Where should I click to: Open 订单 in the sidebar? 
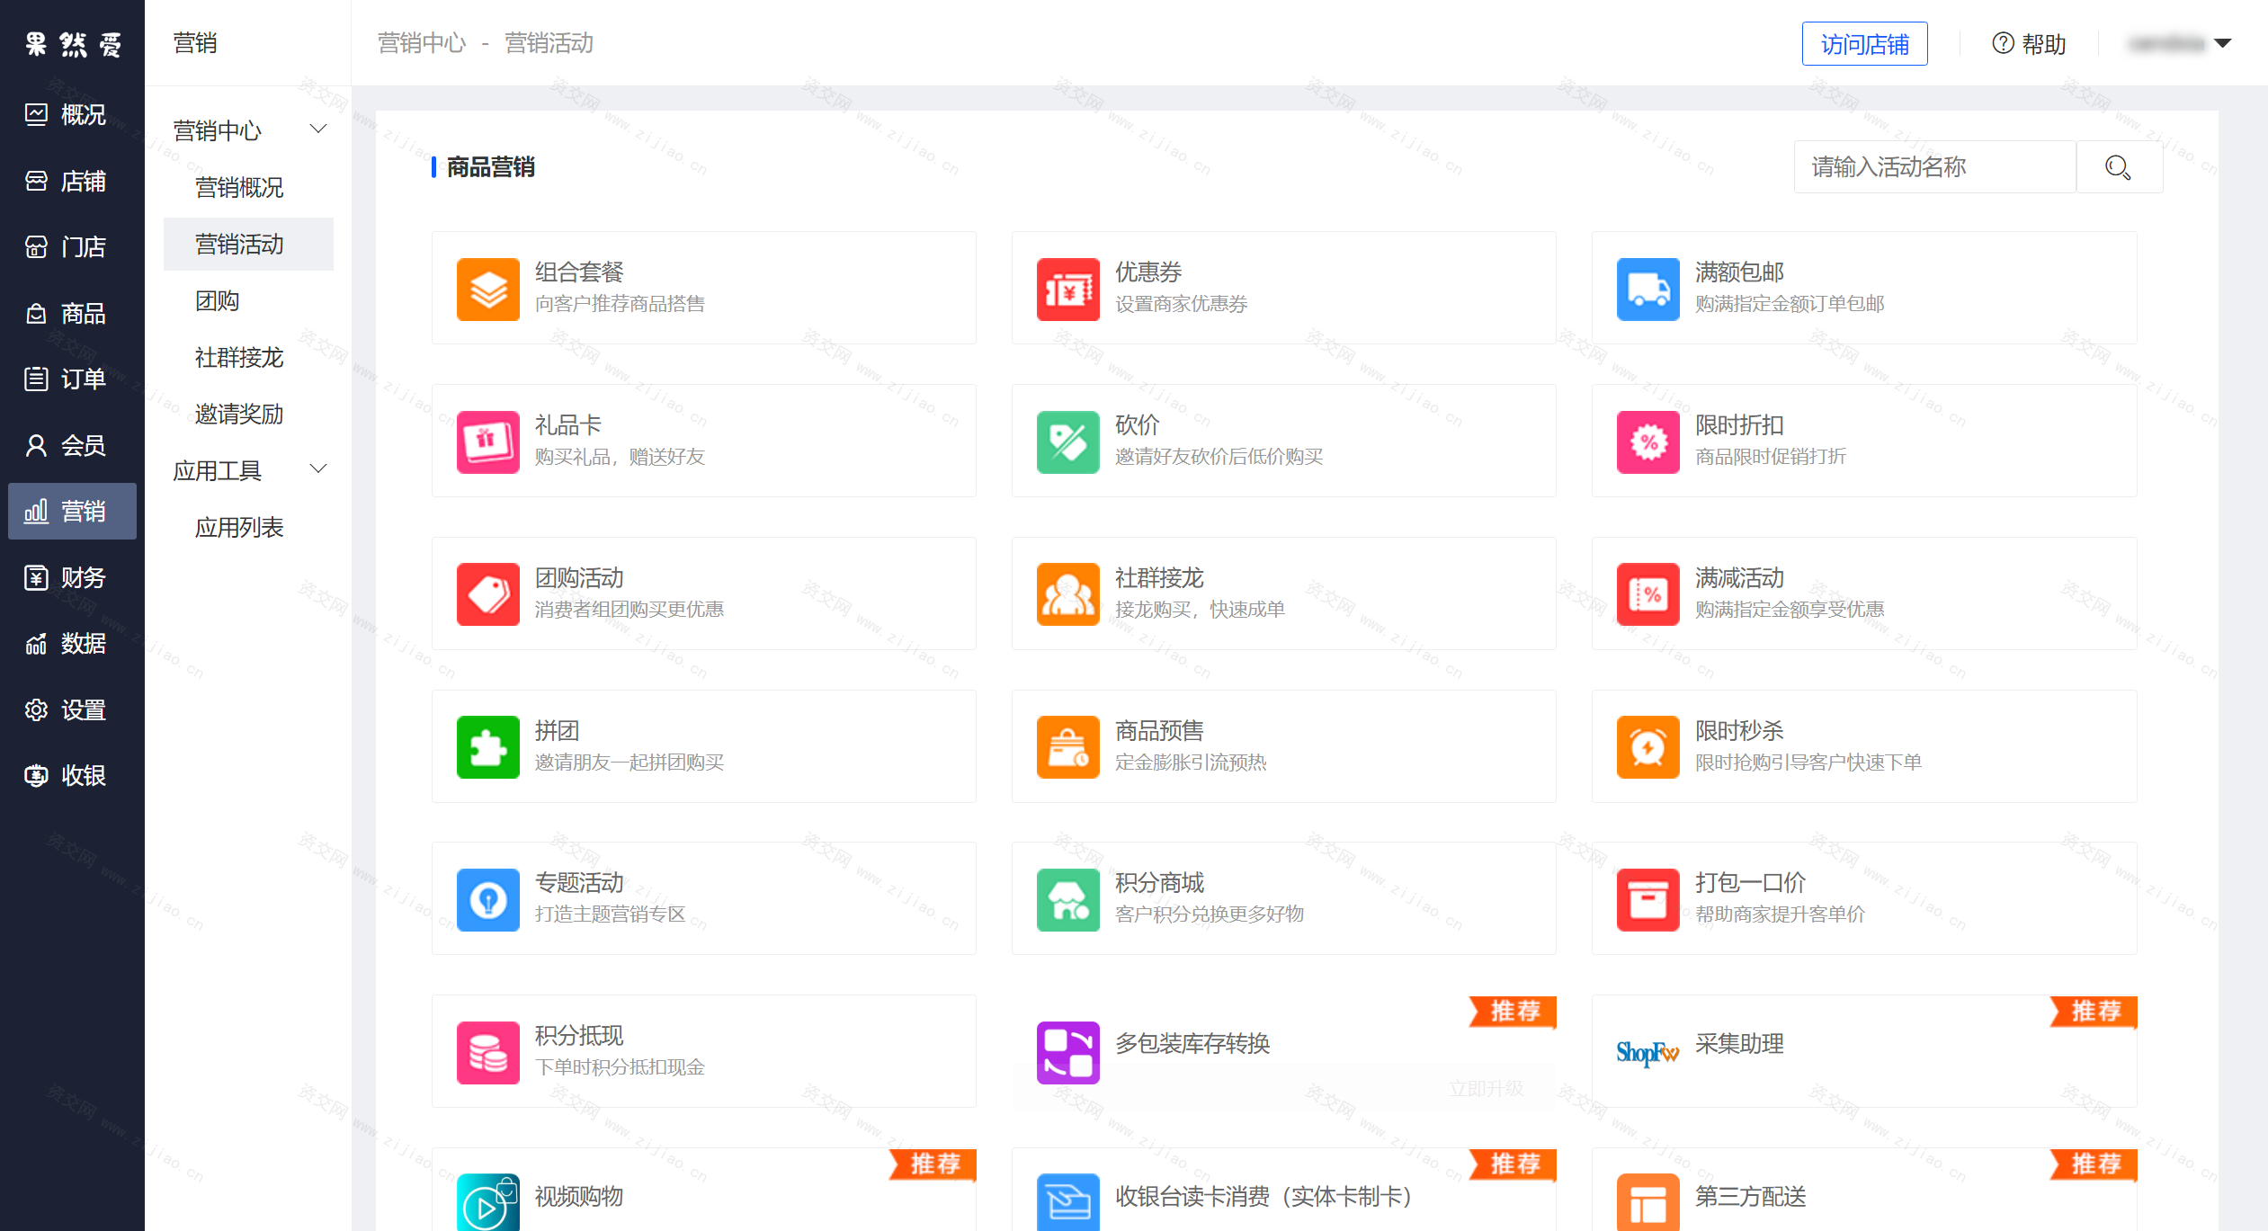[72, 379]
